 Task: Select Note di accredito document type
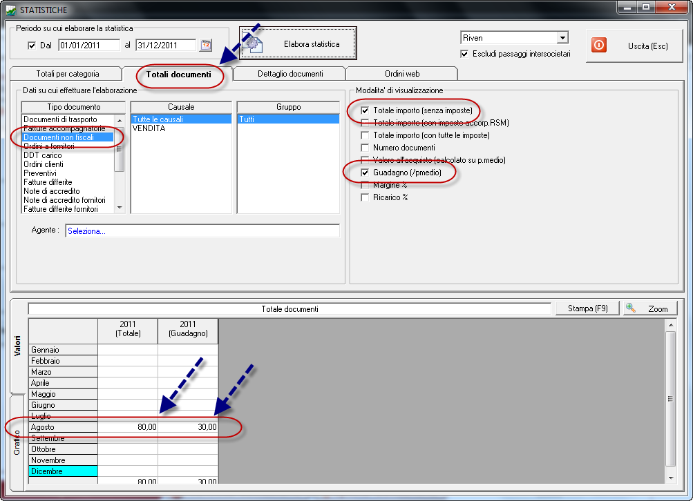(x=68, y=191)
